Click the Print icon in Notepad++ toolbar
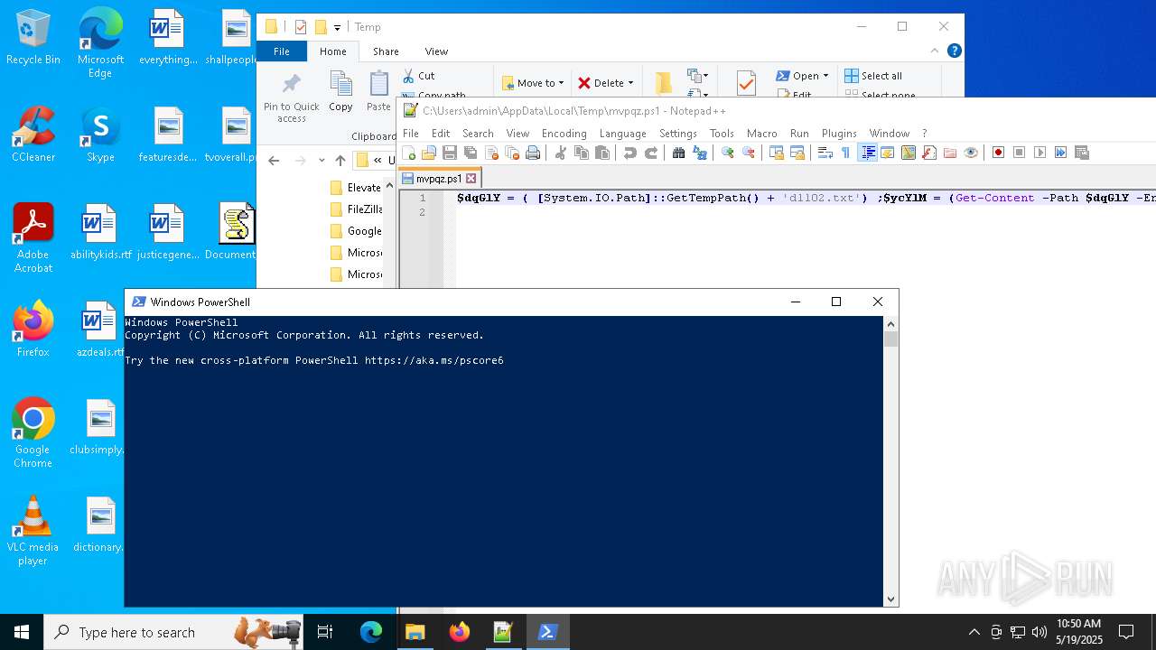The image size is (1156, 650). (x=533, y=153)
